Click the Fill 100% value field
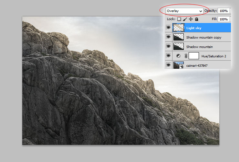The image size is (239, 162). pyautogui.click(x=223, y=19)
